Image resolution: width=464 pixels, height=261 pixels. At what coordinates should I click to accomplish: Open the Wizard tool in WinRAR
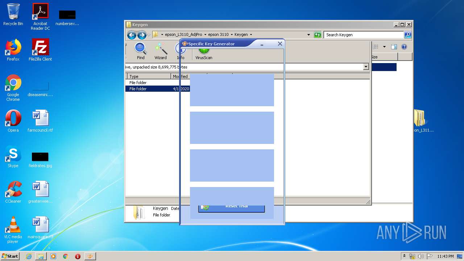161,51
